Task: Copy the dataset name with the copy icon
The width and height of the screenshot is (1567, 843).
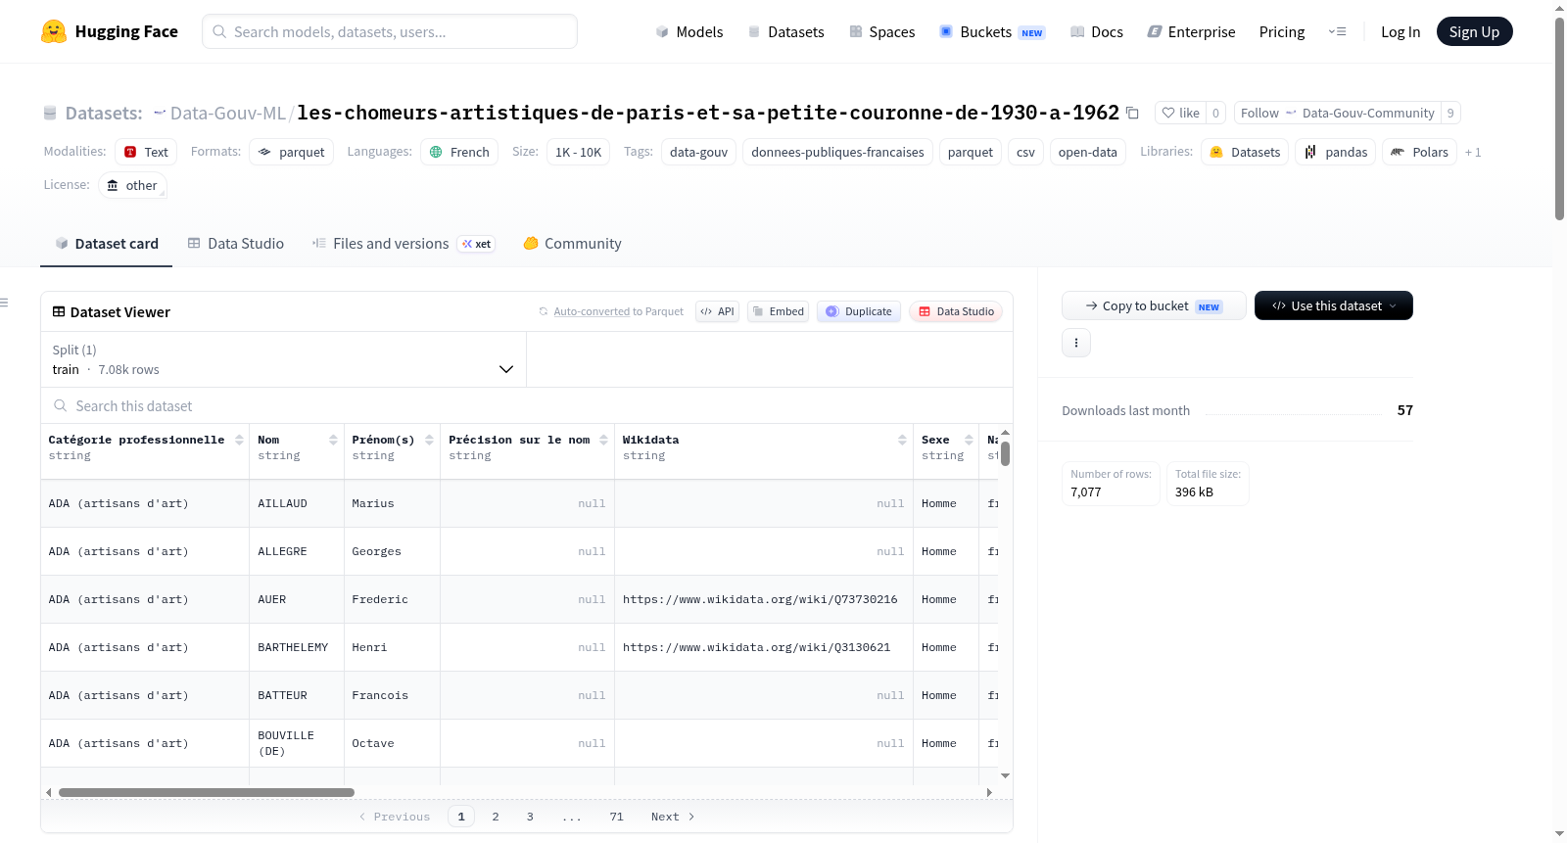Action: click(1132, 113)
